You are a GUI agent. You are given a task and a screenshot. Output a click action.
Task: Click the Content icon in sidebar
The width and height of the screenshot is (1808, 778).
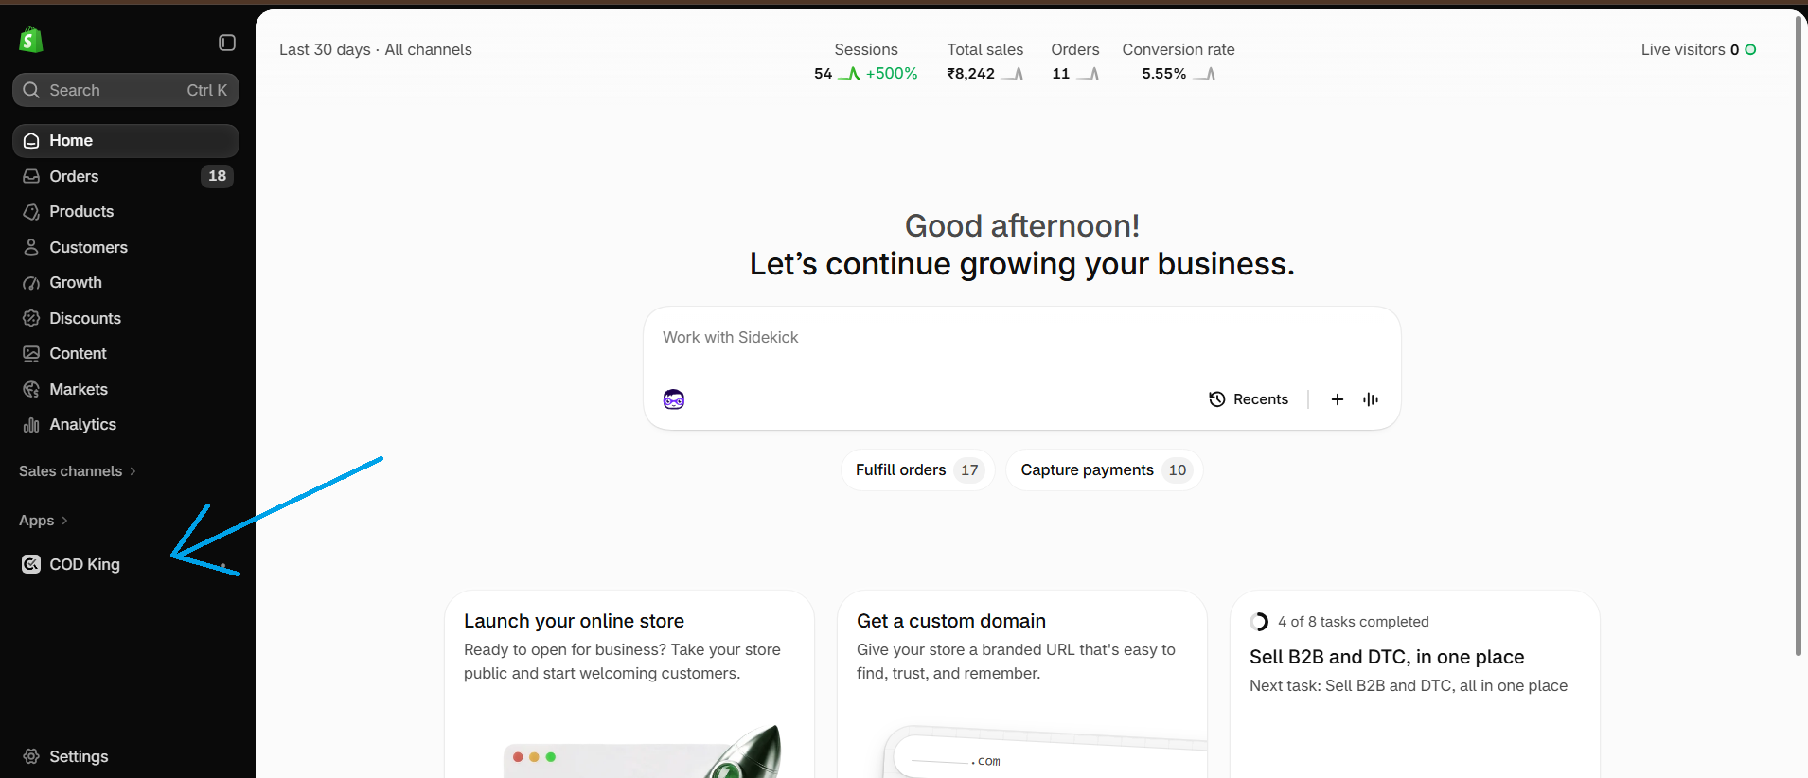pos(31,354)
